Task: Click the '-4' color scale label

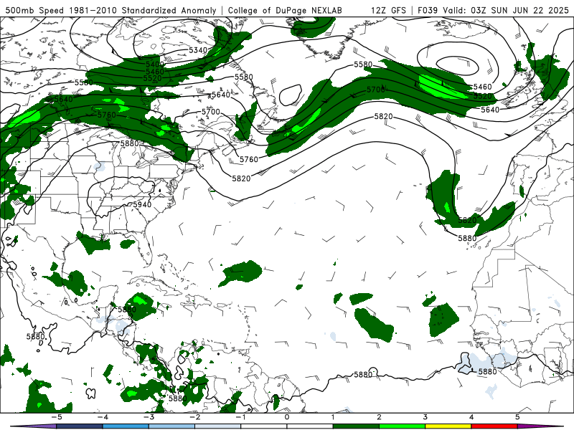Action: tap(102, 417)
